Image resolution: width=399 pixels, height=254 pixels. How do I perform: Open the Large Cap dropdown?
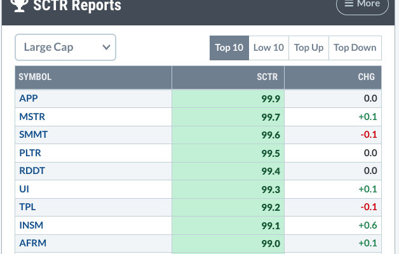point(65,47)
